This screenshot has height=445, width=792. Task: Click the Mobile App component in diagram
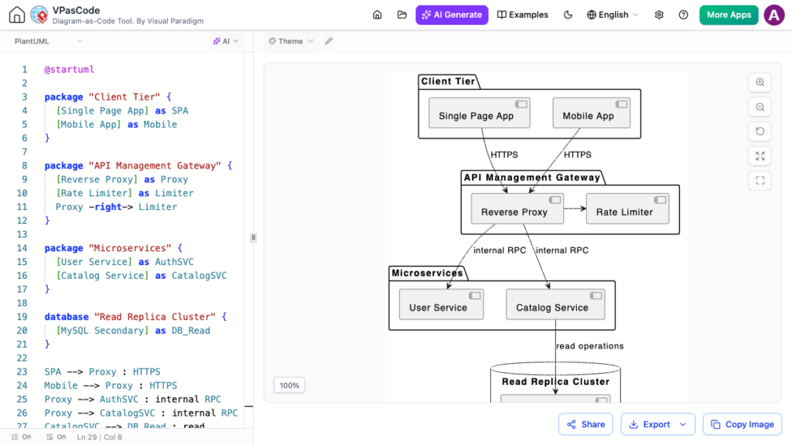pyautogui.click(x=592, y=113)
